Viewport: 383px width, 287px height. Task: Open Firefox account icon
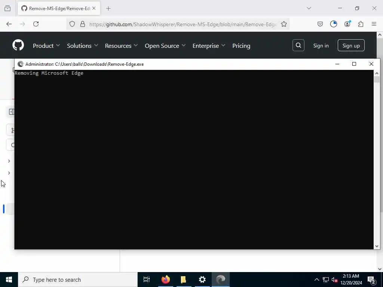(347, 24)
